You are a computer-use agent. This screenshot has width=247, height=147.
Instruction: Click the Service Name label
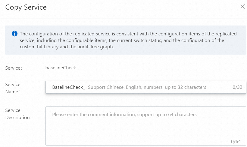click(13, 88)
